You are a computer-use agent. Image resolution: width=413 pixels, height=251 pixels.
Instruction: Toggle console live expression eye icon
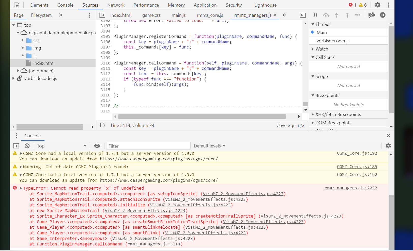pos(97,146)
